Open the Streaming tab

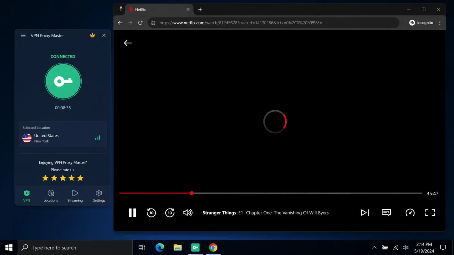point(75,196)
